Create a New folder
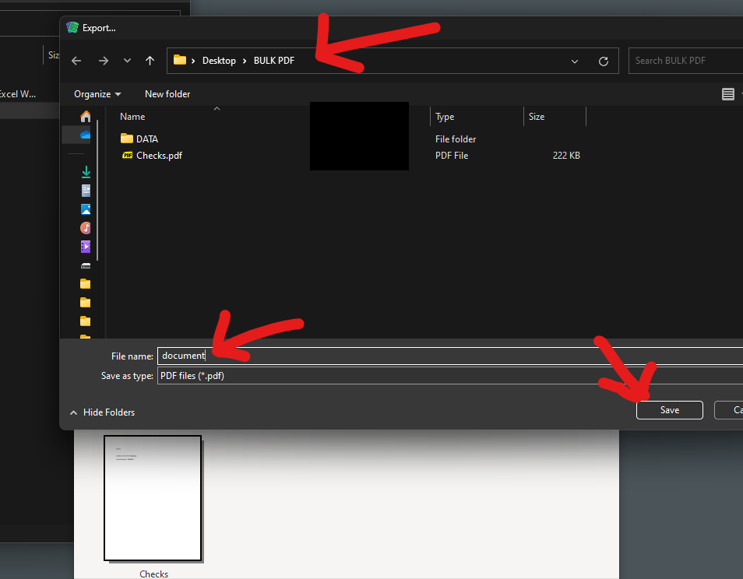This screenshot has height=579, width=743. click(x=167, y=93)
